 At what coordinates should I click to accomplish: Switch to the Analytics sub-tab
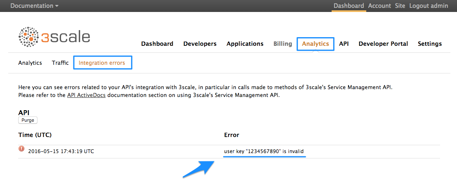tap(30, 63)
